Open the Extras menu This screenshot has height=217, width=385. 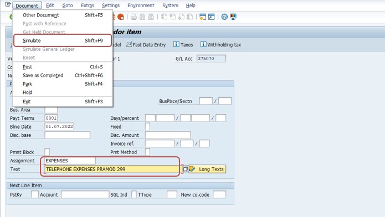(88, 6)
